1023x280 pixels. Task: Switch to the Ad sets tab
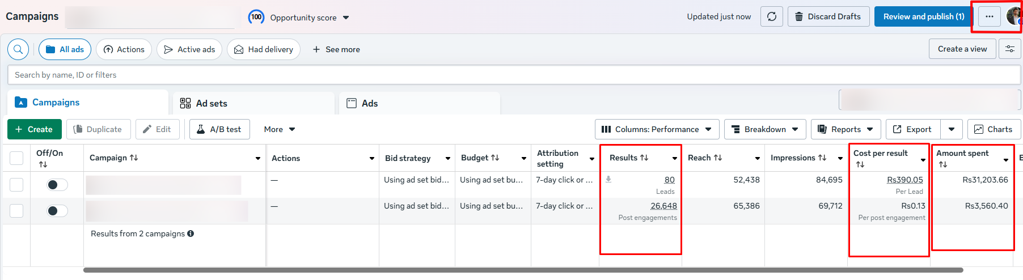point(253,103)
